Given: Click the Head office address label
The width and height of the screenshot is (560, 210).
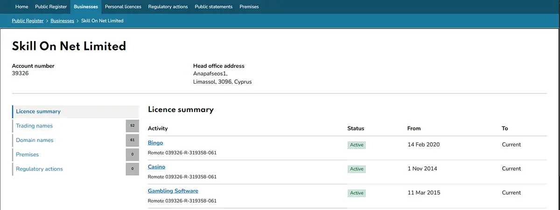Looking at the screenshot, I should [219, 66].
